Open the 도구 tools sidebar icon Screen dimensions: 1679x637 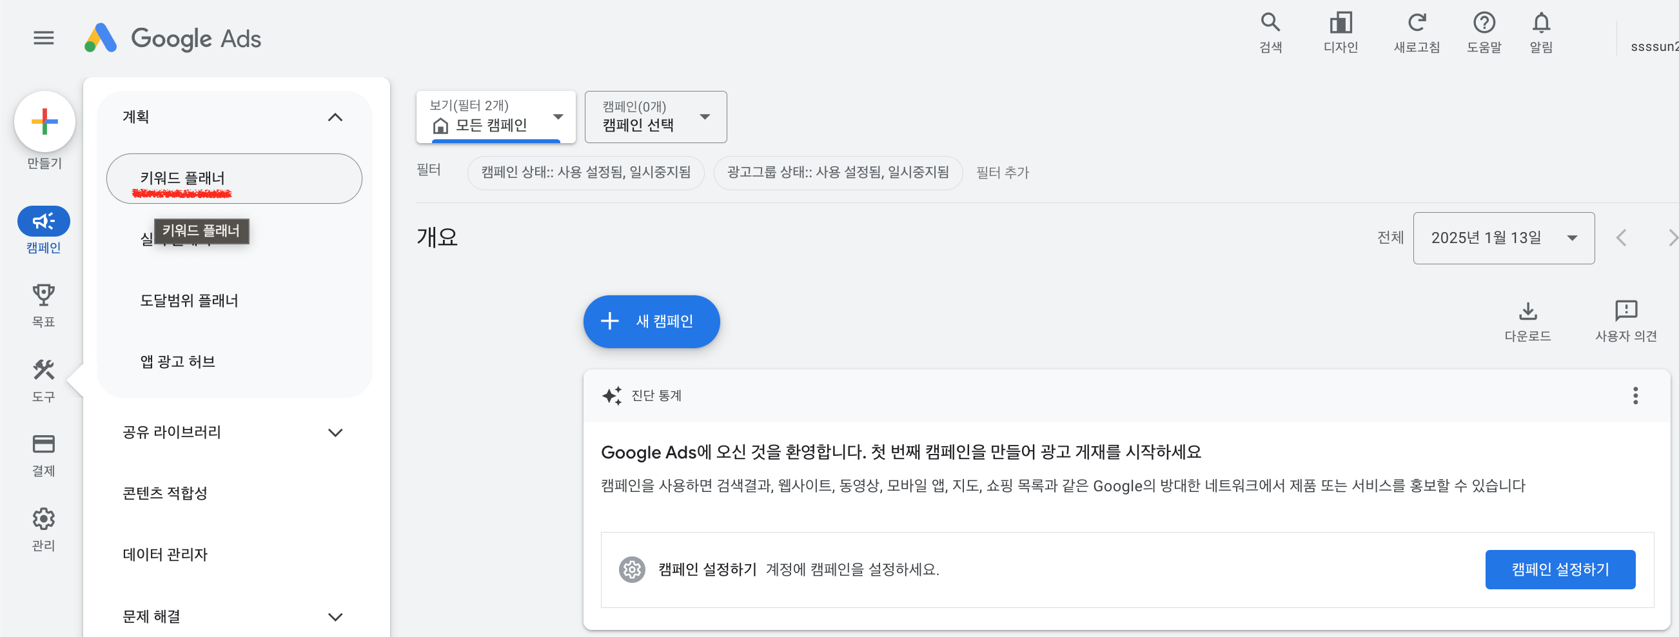point(44,369)
